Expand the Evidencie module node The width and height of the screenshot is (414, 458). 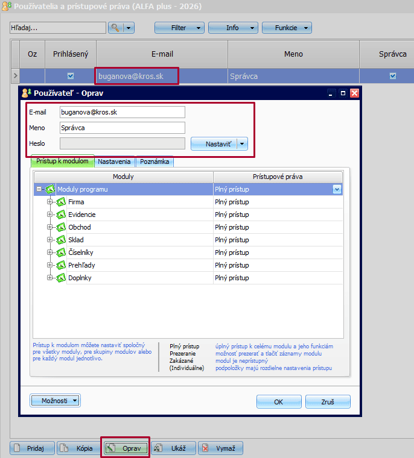pos(49,214)
